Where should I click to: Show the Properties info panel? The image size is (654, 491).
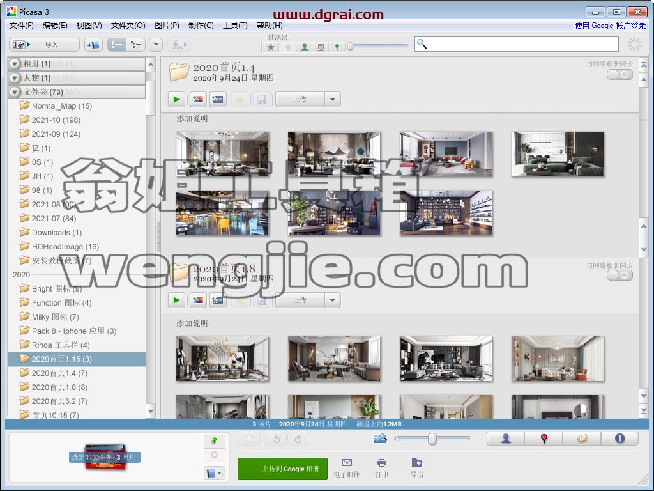point(620,439)
